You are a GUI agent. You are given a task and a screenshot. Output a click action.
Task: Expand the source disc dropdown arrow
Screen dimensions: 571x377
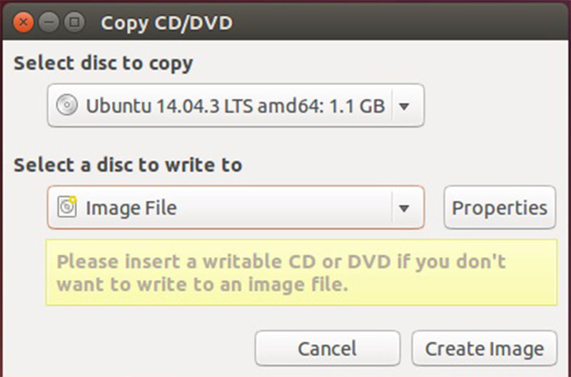pos(404,106)
